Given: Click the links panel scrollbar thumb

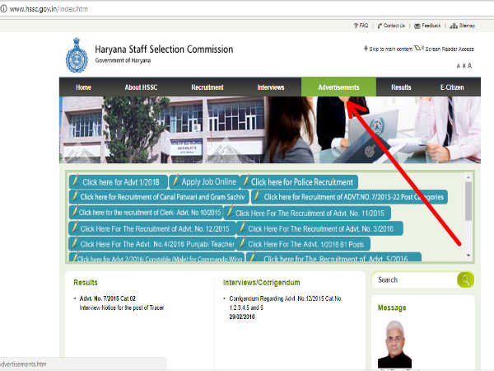Looking at the screenshot, I should [468, 201].
